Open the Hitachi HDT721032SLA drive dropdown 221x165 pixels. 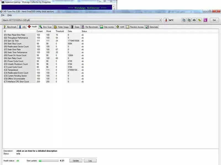coord(82,20)
